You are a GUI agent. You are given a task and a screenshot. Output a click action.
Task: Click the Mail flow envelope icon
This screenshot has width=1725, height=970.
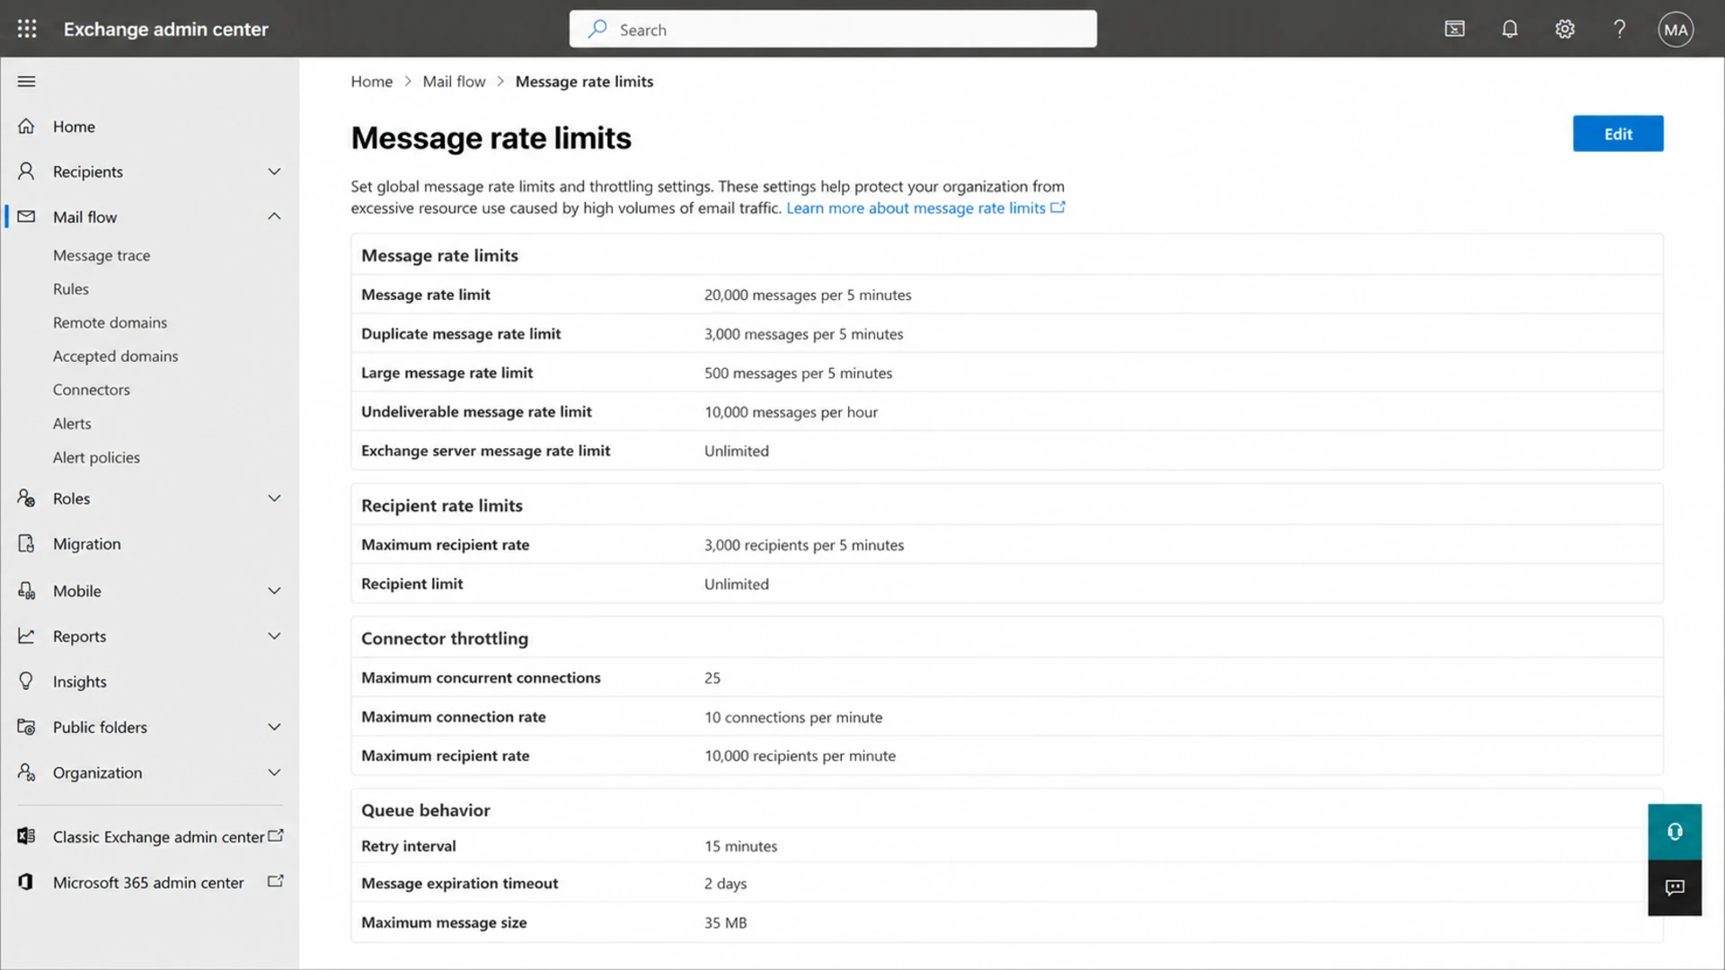(x=26, y=216)
